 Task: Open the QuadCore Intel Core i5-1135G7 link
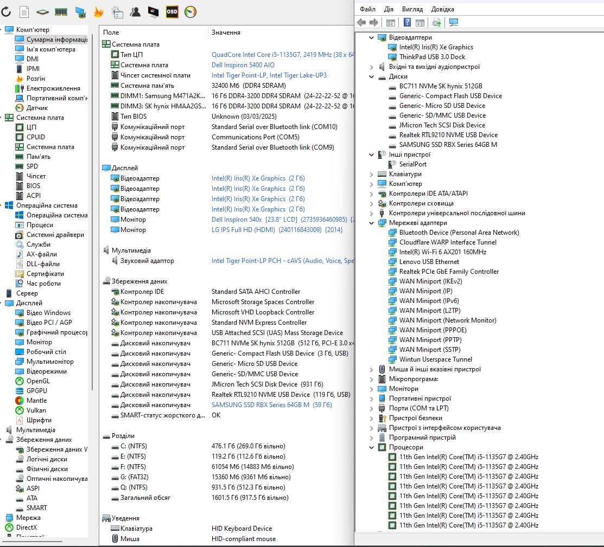pyautogui.click(x=283, y=55)
